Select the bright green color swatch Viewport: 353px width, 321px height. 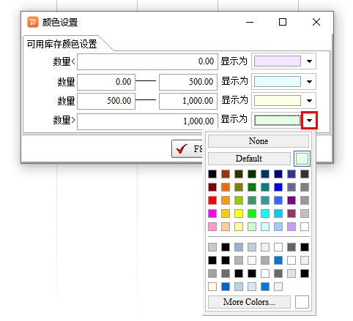point(252,214)
